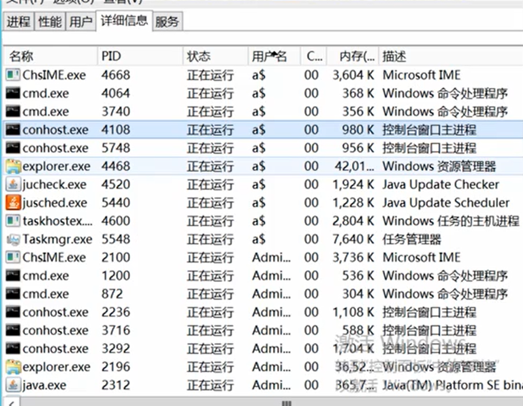
Task: Click the Taskmgr.exe icon
Action: pos(13,240)
